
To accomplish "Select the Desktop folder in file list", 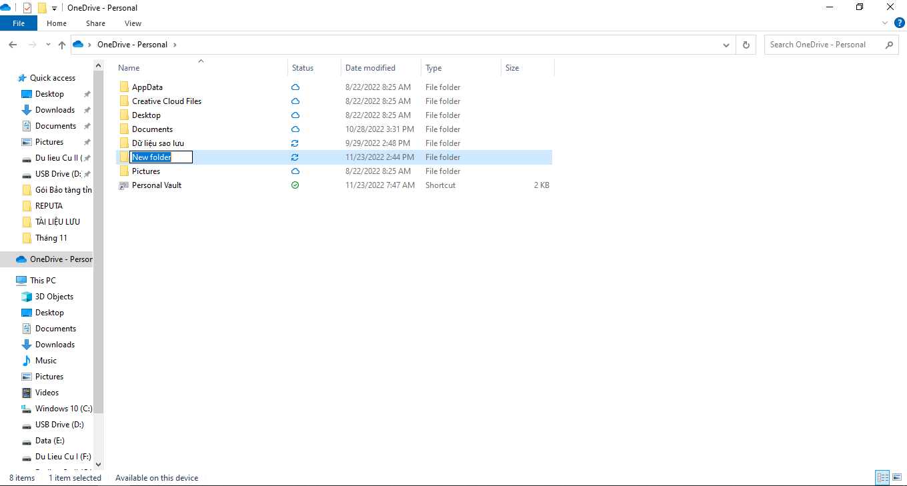I will click(x=146, y=115).
